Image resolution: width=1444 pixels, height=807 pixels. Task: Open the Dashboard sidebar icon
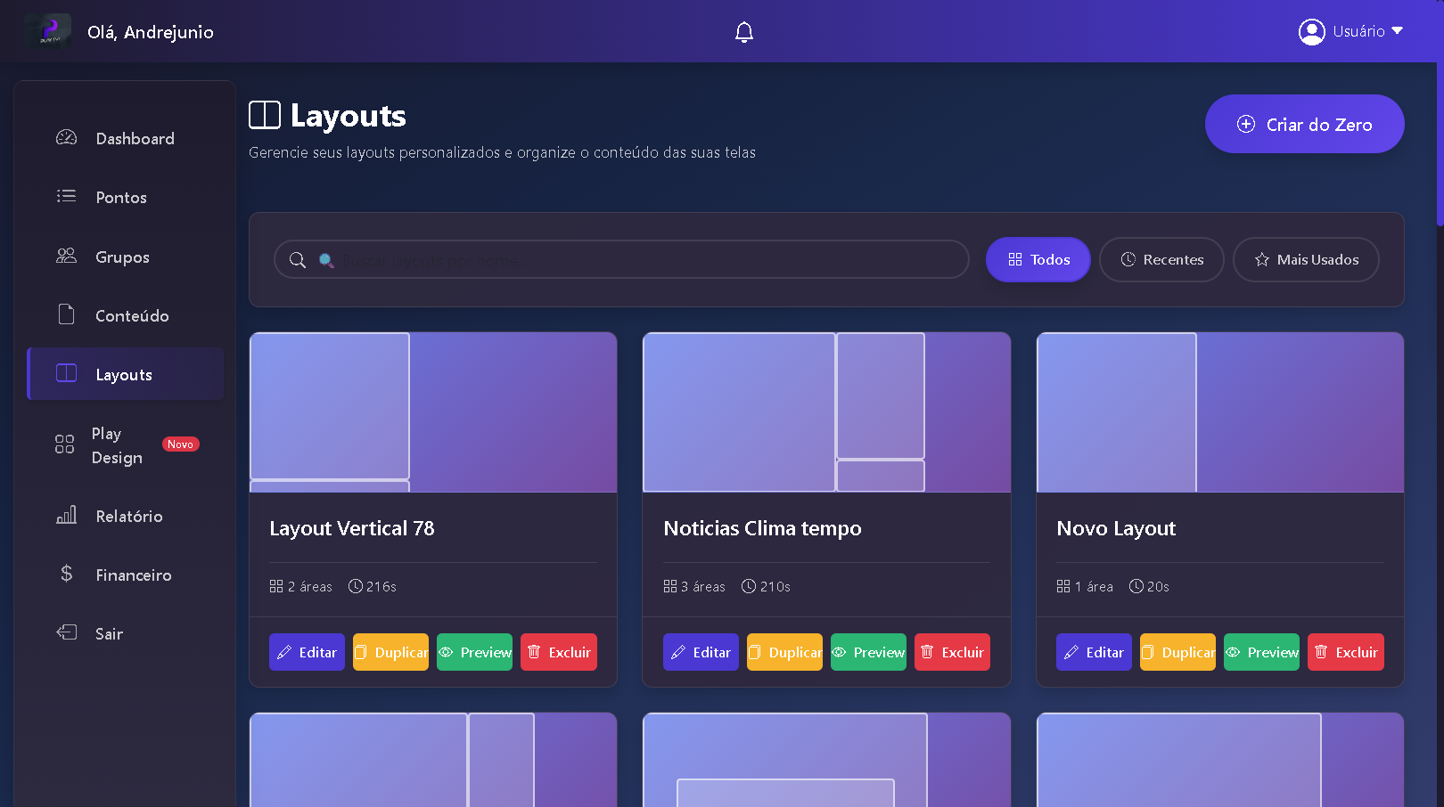(66, 138)
